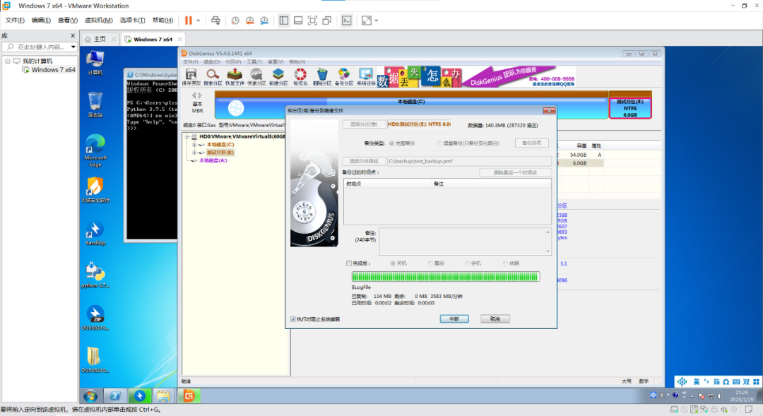This screenshot has height=416, width=763.
Task: Click the 中断 (interrupt) button
Action: [454, 319]
